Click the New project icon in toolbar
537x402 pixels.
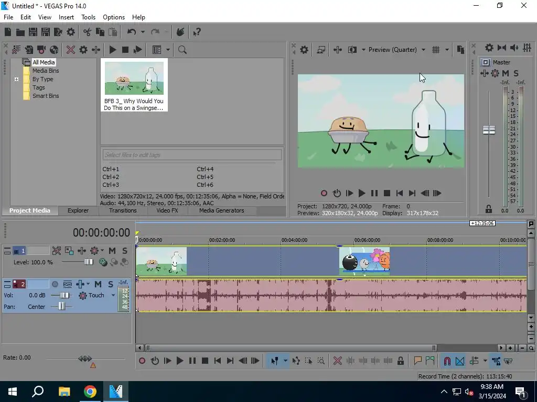(x=8, y=32)
